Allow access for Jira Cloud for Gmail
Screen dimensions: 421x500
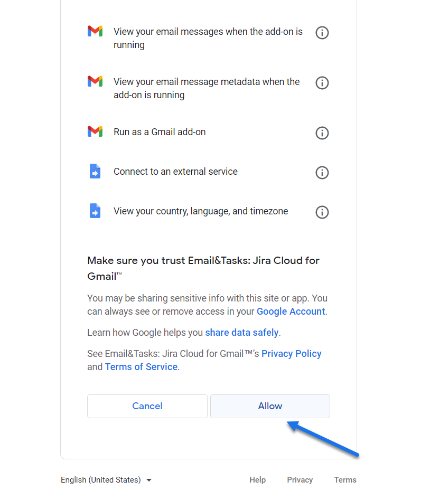tap(270, 406)
